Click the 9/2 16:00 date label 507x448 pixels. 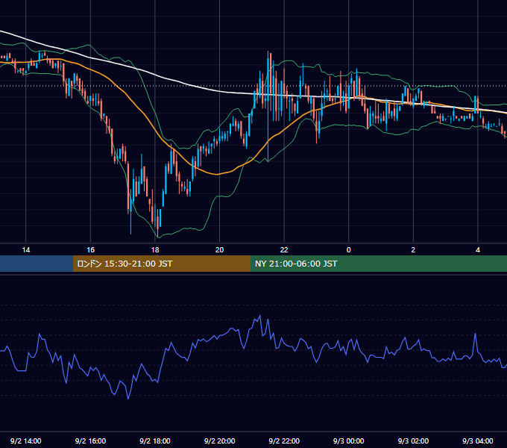90,441
